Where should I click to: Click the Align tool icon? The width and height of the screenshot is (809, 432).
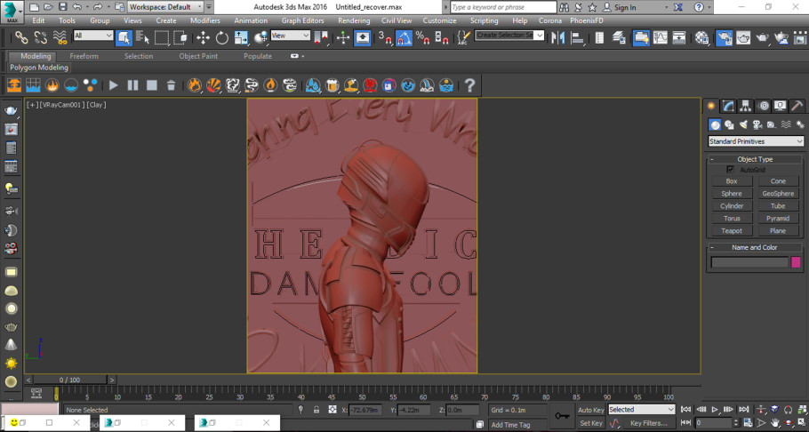point(577,37)
